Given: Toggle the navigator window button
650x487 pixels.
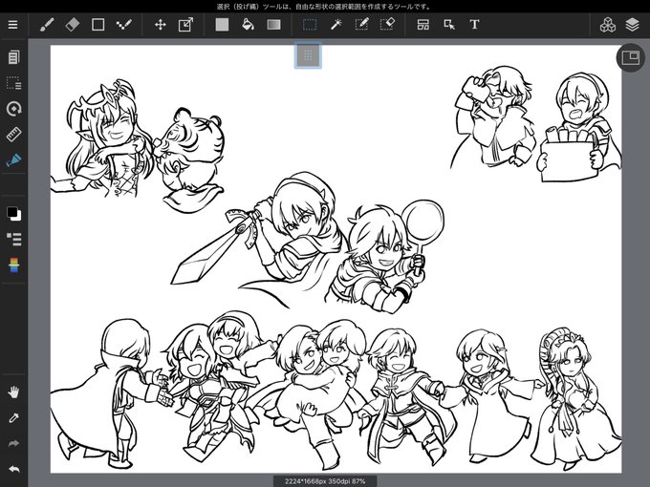Looking at the screenshot, I should tap(631, 58).
